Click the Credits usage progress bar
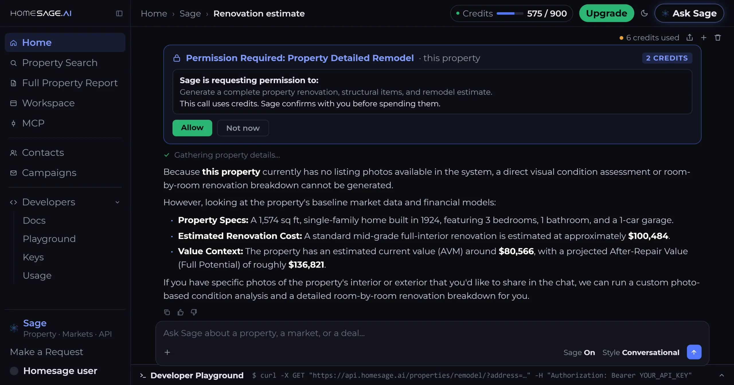Screen dimensions: 734x385 tap(510, 13)
